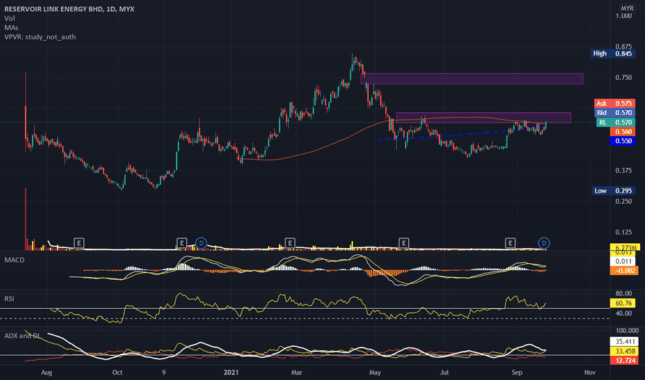Open the earnings marker just before Sep 2021
The image size is (645, 380).
(x=510, y=243)
